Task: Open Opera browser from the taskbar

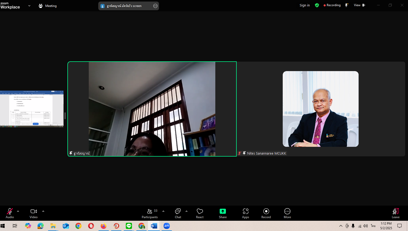Action: (x=91, y=226)
